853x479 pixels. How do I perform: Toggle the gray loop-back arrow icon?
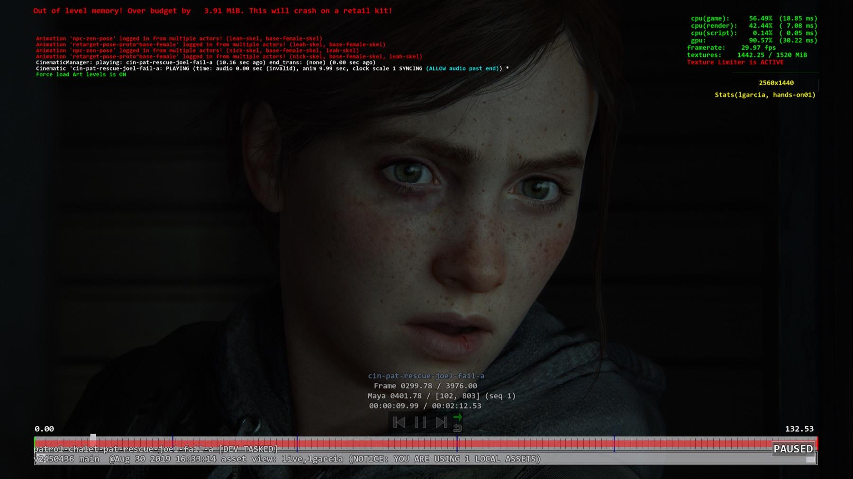457,427
